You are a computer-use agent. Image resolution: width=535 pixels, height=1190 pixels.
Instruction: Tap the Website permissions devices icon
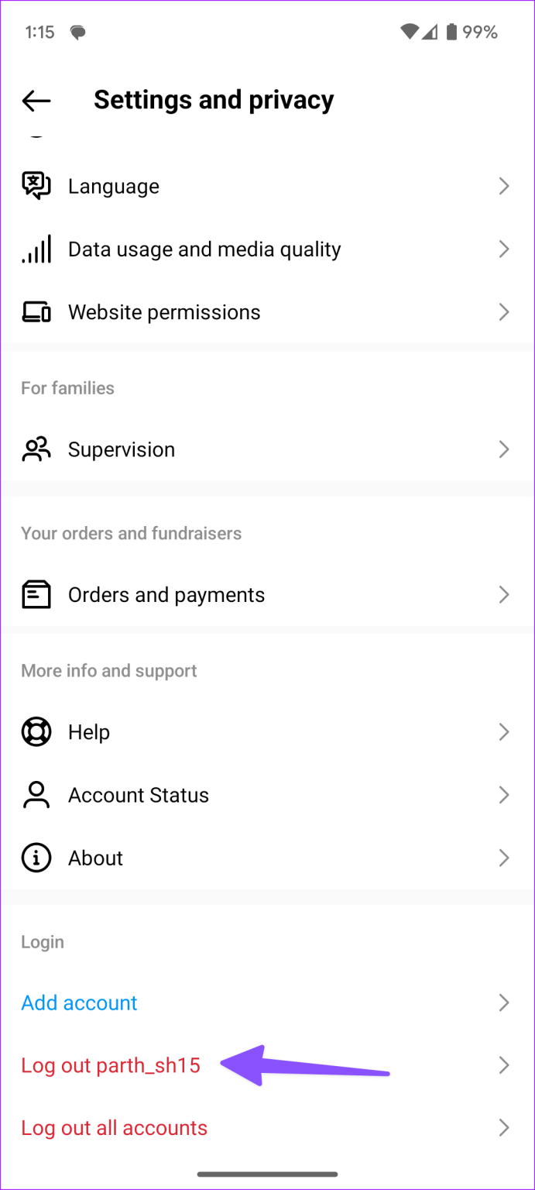click(36, 312)
